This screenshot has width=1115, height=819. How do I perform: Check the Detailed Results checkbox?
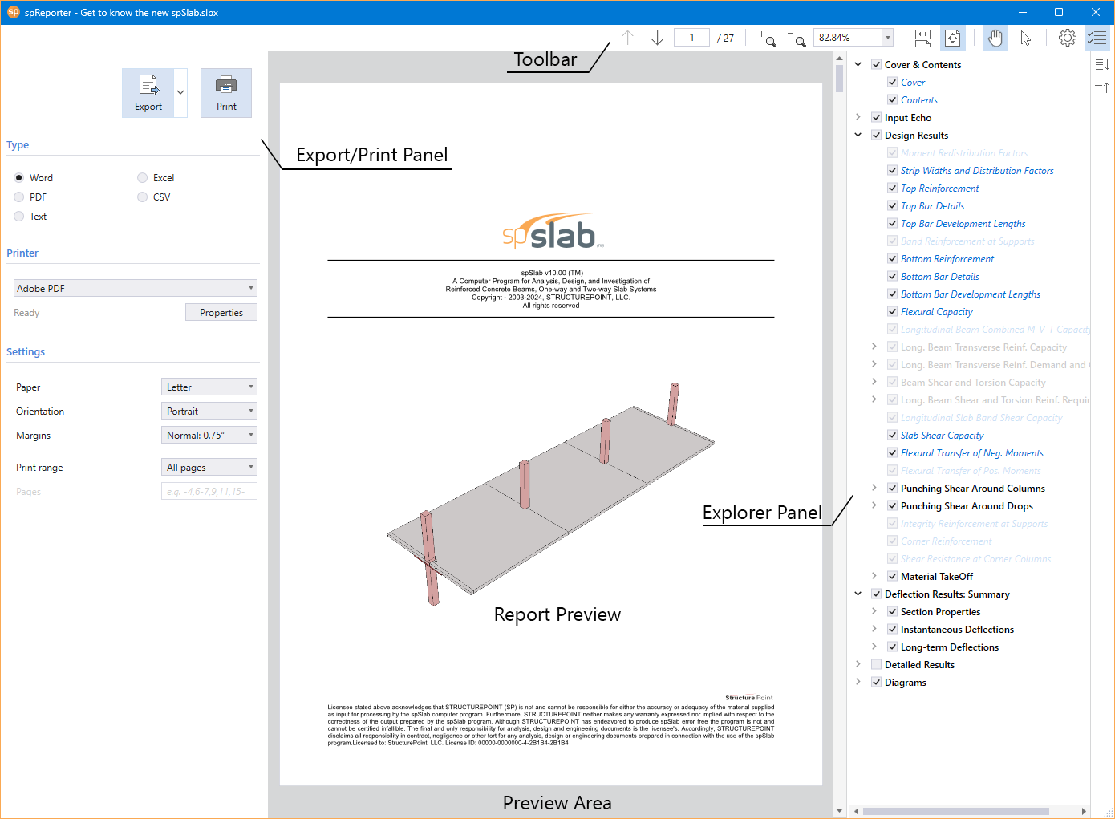coord(876,665)
